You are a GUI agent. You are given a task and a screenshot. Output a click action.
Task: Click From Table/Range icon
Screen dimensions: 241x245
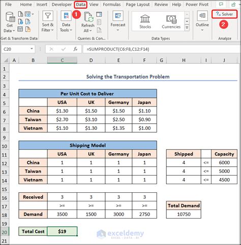[x=20, y=29]
